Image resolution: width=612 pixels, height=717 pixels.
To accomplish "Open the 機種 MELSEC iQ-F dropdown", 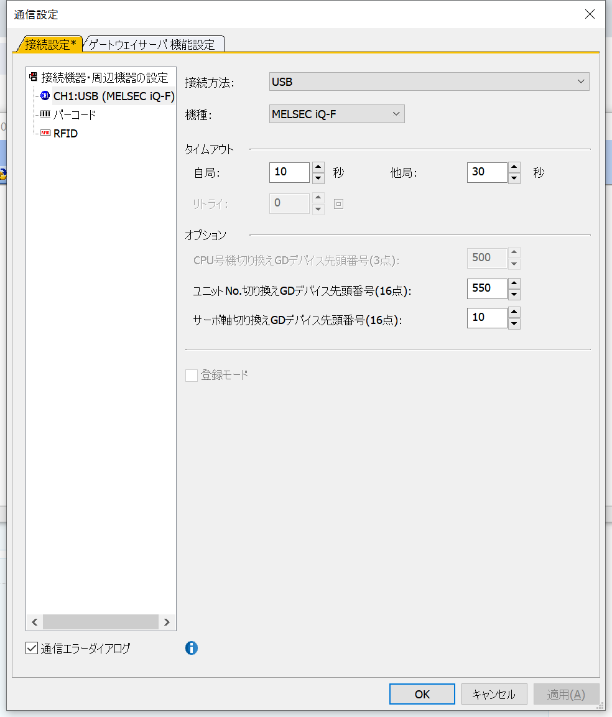I will tap(336, 114).
